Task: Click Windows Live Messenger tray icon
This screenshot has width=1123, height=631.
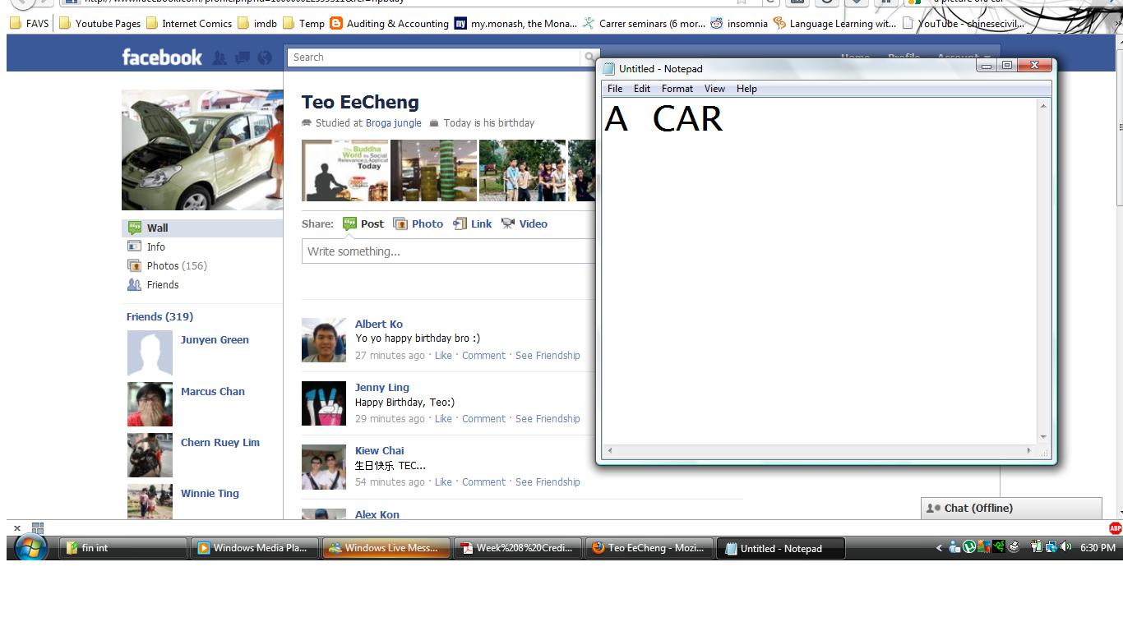Action: [954, 546]
